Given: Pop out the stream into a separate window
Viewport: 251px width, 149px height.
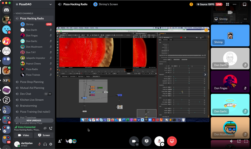Looking at the screenshot, I should click(239, 141).
